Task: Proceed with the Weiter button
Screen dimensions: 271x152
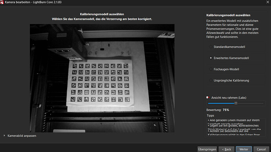Action: pyautogui.click(x=244, y=149)
